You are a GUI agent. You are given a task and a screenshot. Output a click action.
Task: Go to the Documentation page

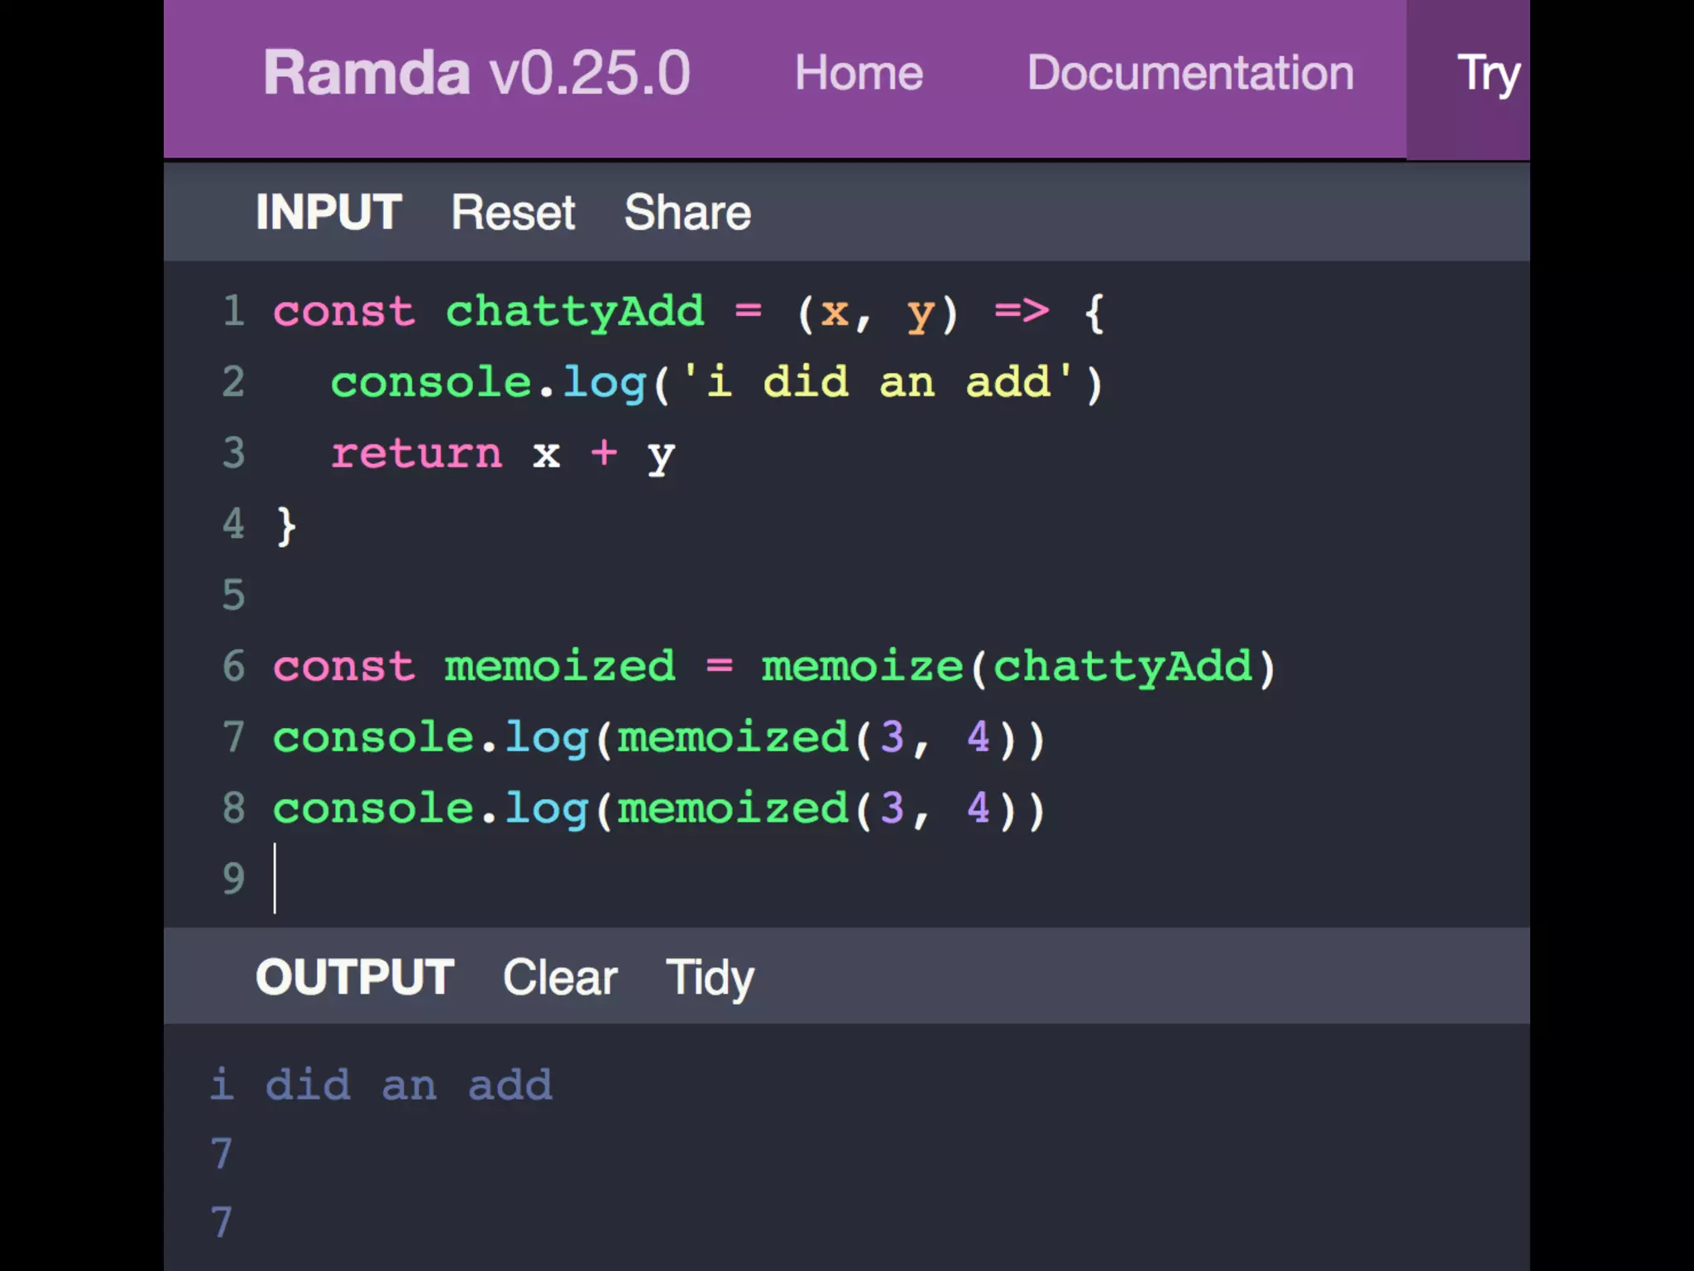click(1189, 73)
